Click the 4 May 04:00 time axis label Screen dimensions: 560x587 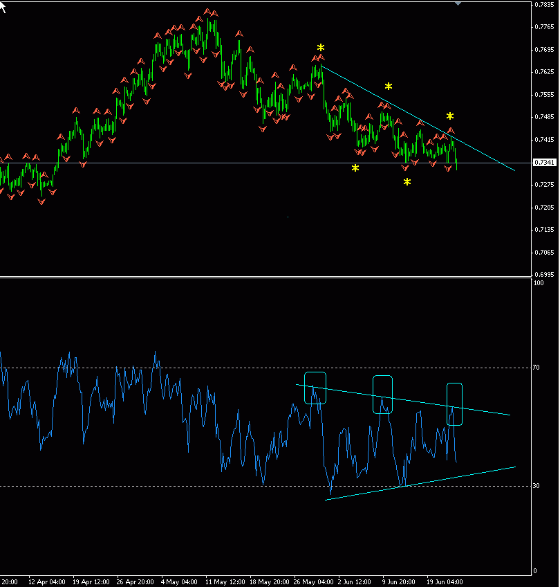pyautogui.click(x=178, y=582)
